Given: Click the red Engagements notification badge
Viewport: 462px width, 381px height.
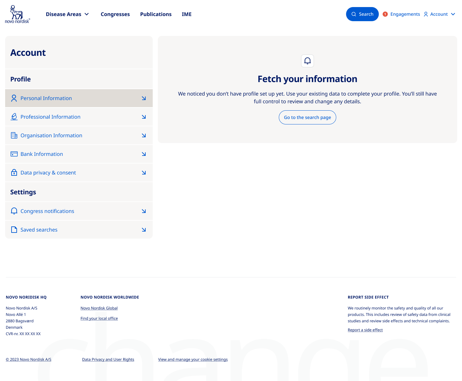Looking at the screenshot, I should tap(385, 14).
